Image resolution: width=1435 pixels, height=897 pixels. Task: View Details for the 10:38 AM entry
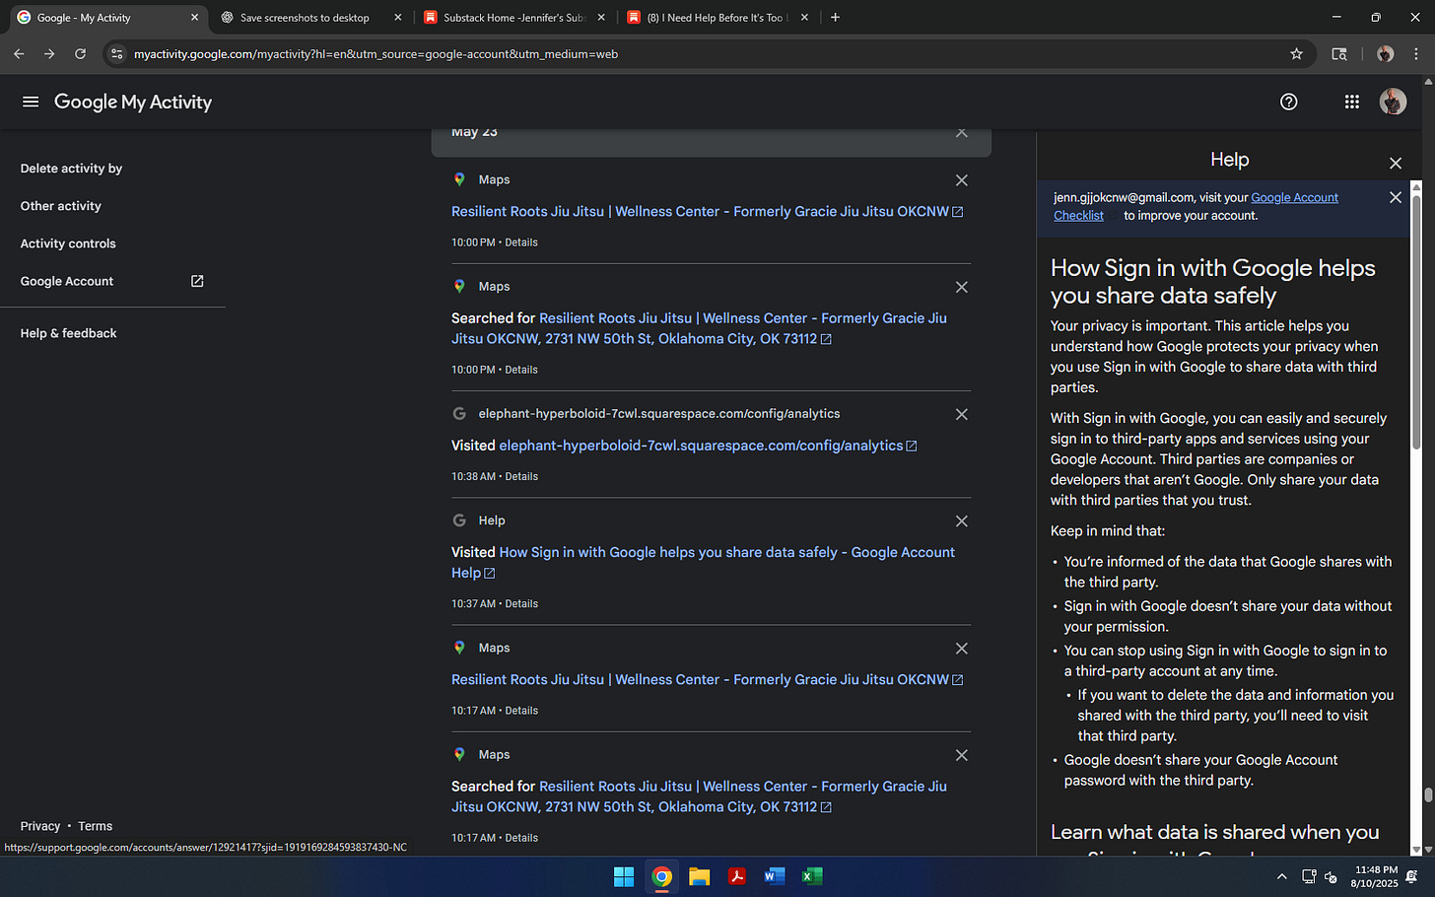click(x=521, y=476)
